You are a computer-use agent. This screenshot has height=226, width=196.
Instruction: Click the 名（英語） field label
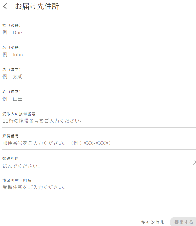12,48
